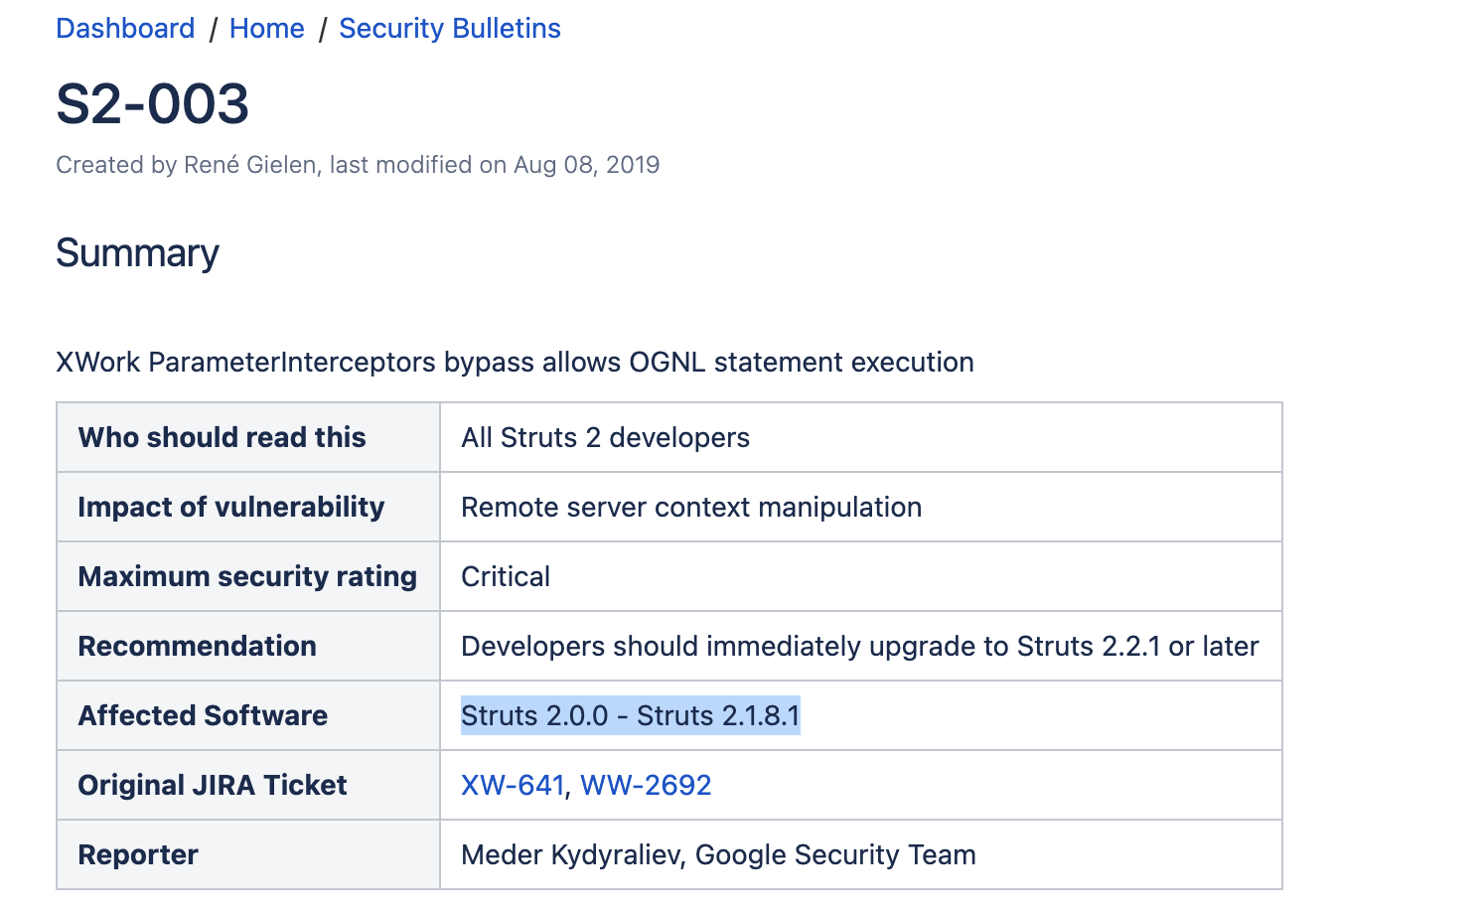
Task: Click the S2-003 page title
Action: click(x=153, y=103)
